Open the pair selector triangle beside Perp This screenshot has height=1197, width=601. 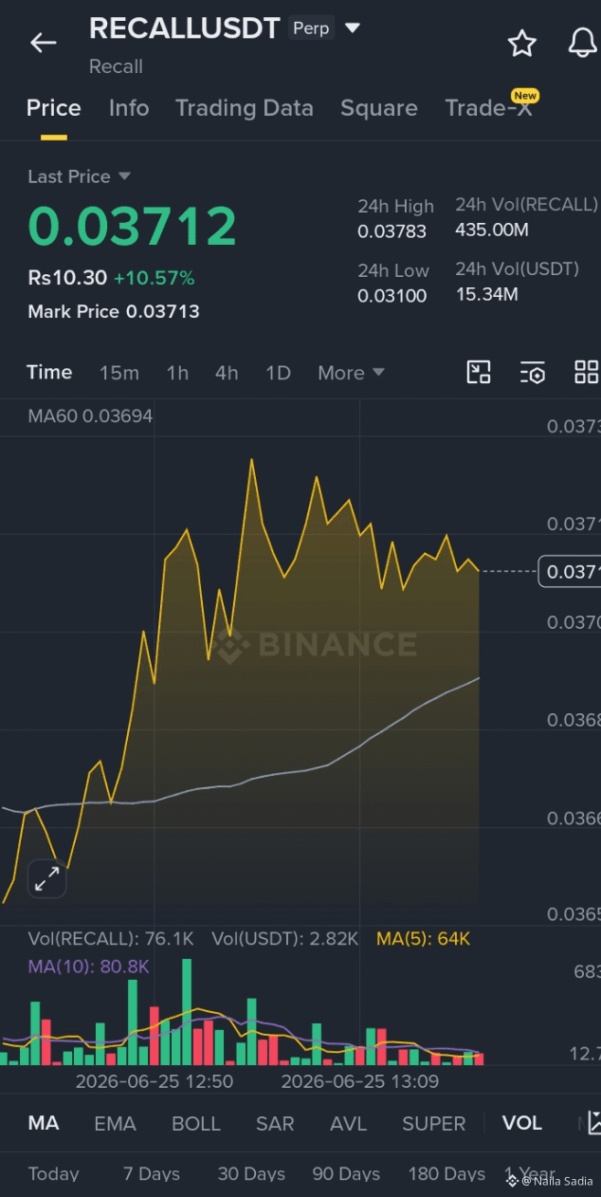point(353,28)
